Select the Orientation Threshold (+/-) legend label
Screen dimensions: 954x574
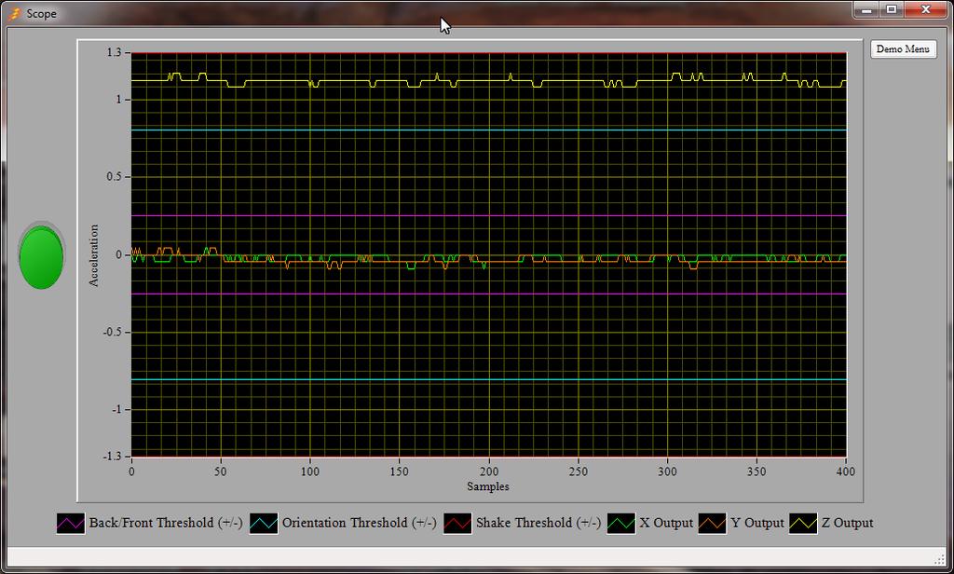[359, 523]
